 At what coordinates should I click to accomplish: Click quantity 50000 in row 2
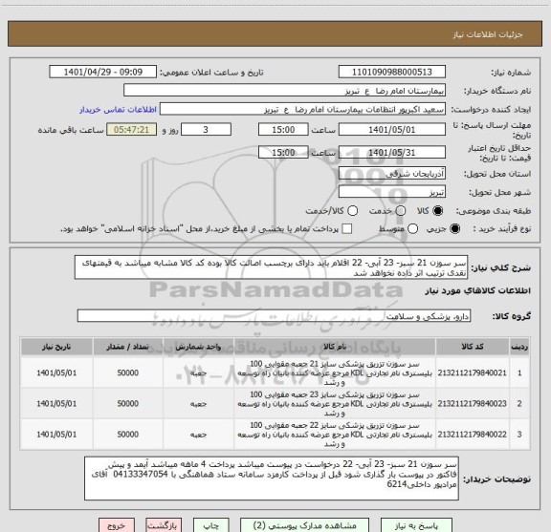point(128,404)
